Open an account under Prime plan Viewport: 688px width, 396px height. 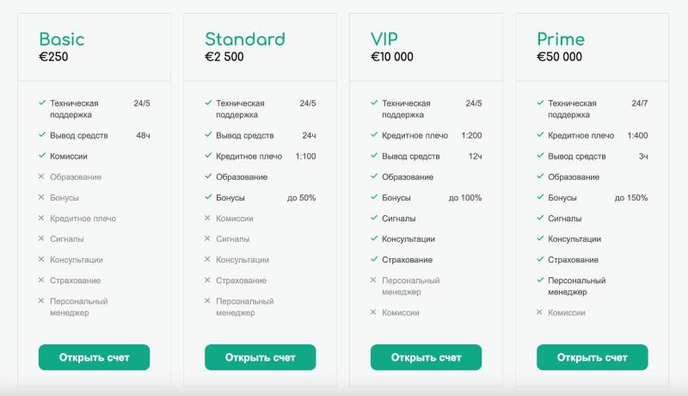pos(592,357)
